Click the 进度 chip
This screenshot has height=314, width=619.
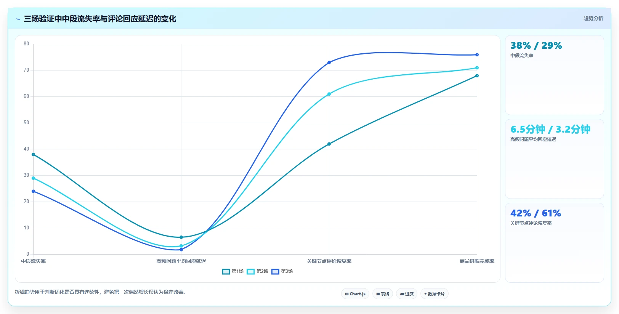[407, 294]
